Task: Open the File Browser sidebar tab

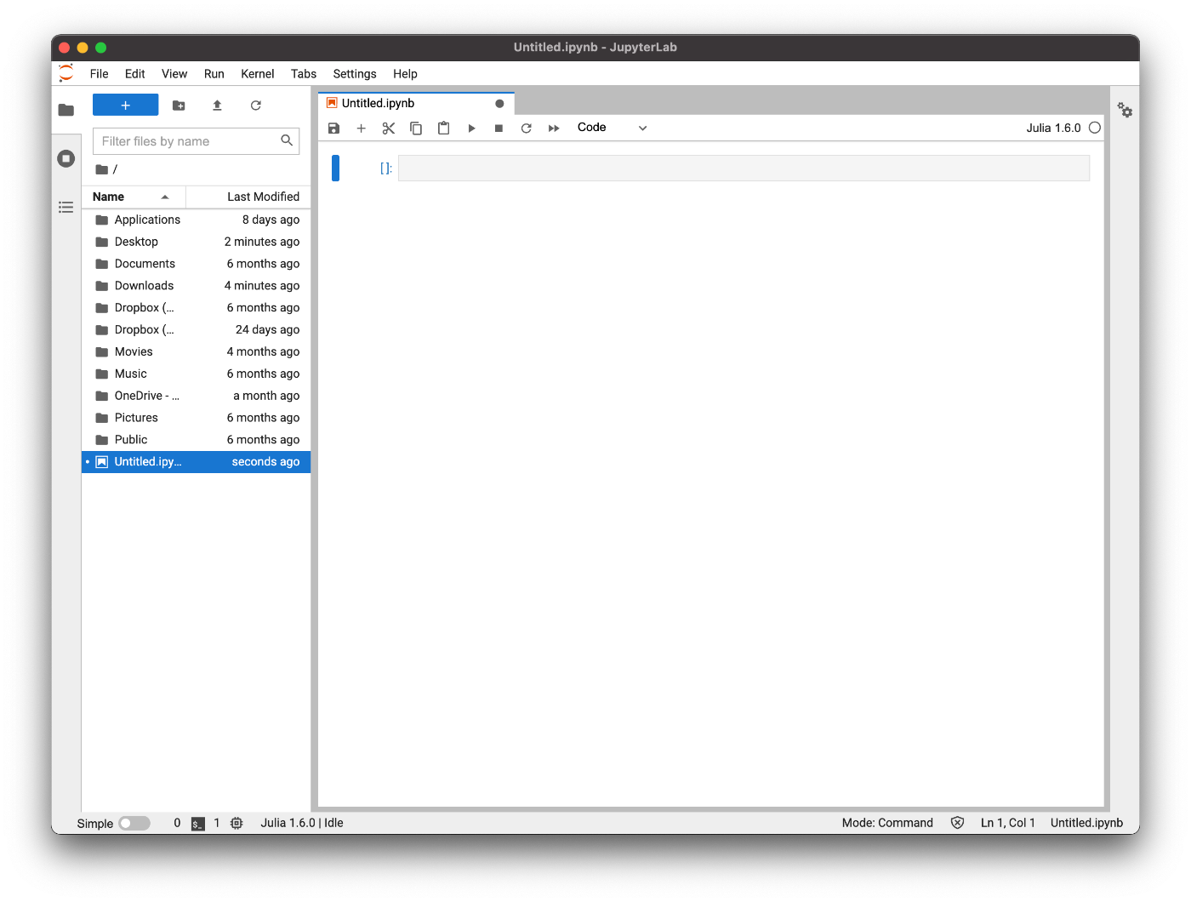Action: point(66,110)
